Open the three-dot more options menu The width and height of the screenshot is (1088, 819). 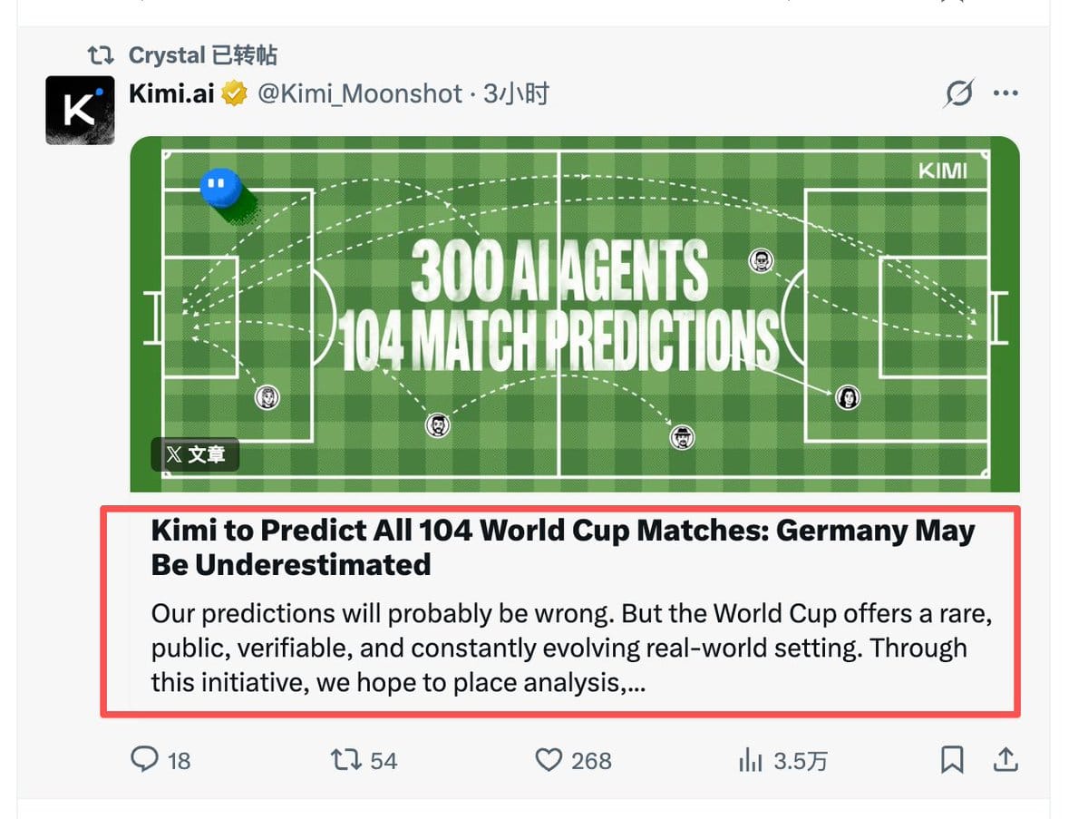[1005, 93]
